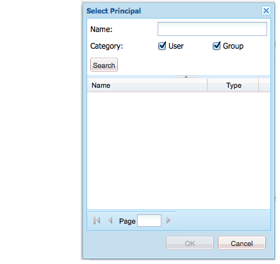Click the Cancel button
This screenshot has width=280, height=264.
(242, 243)
